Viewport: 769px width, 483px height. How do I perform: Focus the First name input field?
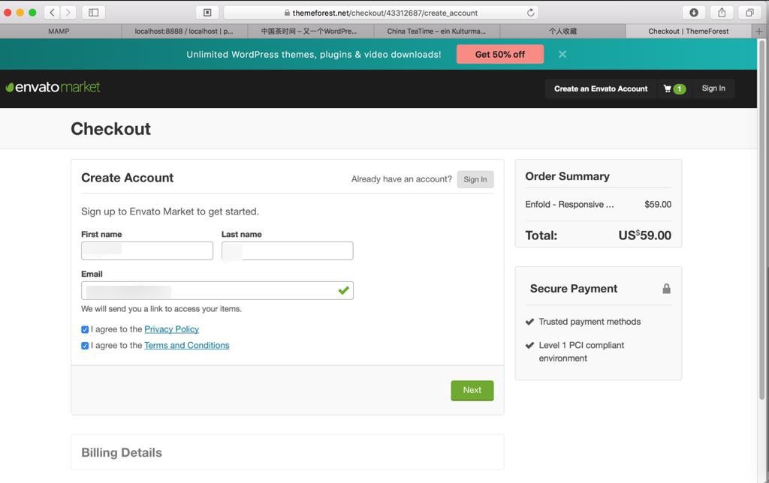(147, 250)
